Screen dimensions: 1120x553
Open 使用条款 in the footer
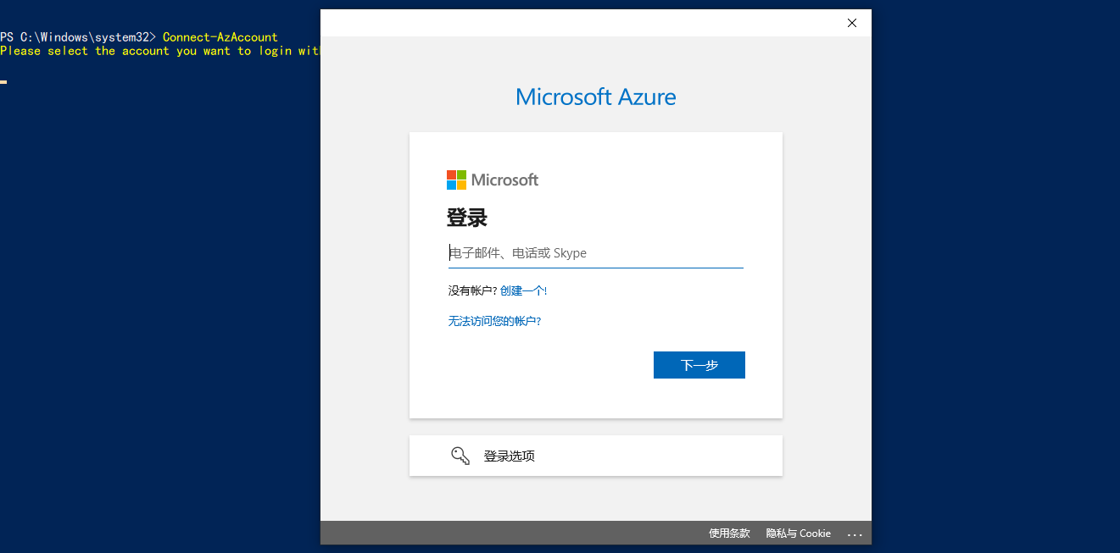[x=729, y=534]
